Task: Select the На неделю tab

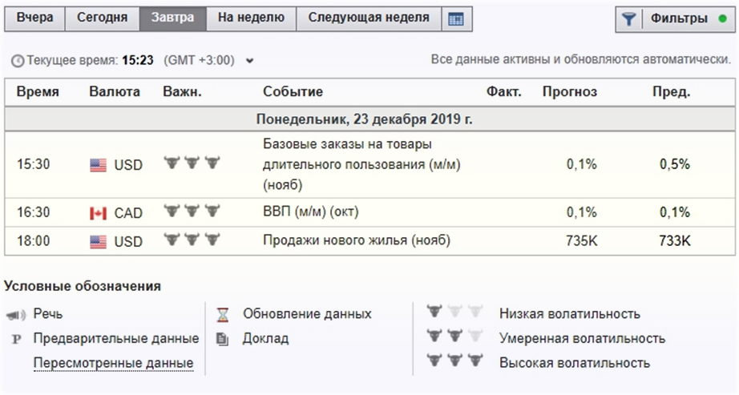Action: click(x=250, y=18)
